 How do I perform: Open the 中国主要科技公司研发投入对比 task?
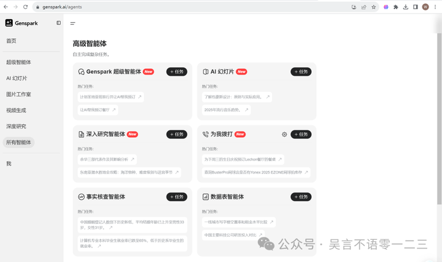(233, 235)
